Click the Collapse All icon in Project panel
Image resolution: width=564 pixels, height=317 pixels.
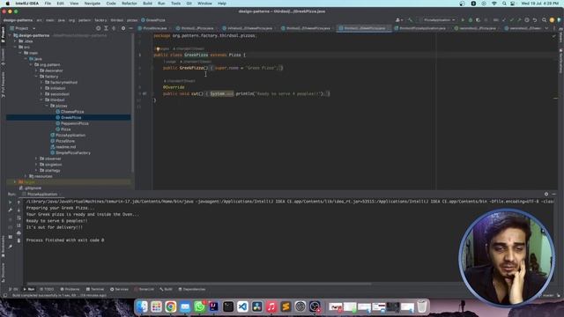tap(114, 28)
